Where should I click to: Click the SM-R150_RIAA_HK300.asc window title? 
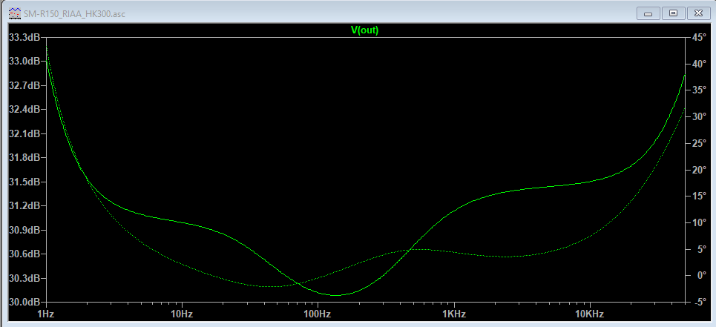(x=74, y=14)
